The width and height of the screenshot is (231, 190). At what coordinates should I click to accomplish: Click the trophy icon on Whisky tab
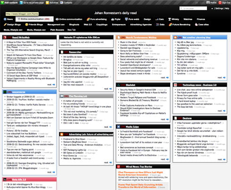[170, 19]
